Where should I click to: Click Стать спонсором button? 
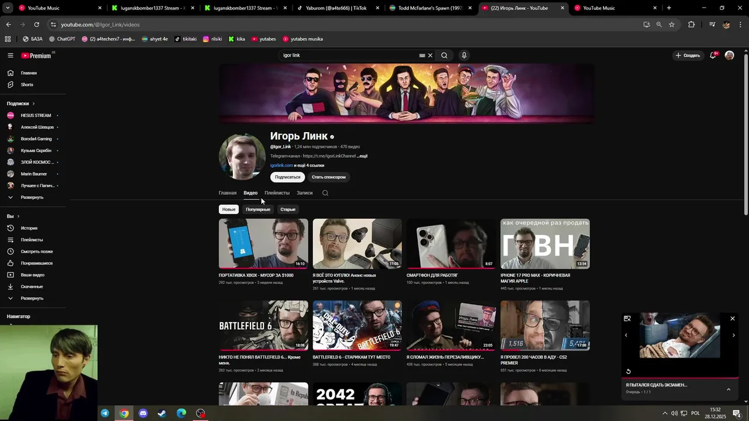tap(329, 177)
